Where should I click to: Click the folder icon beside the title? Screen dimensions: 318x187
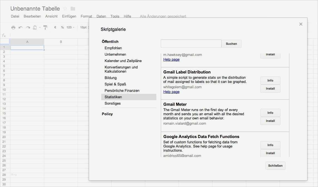click(x=73, y=9)
